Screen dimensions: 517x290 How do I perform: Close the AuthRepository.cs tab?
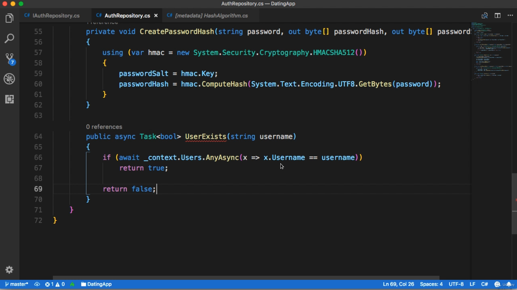coord(156,16)
